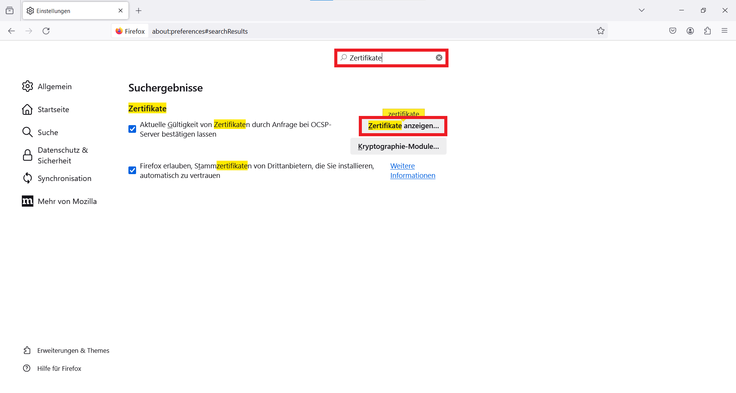Click the reload page icon
Image resolution: width=736 pixels, height=393 pixels.
(46, 31)
